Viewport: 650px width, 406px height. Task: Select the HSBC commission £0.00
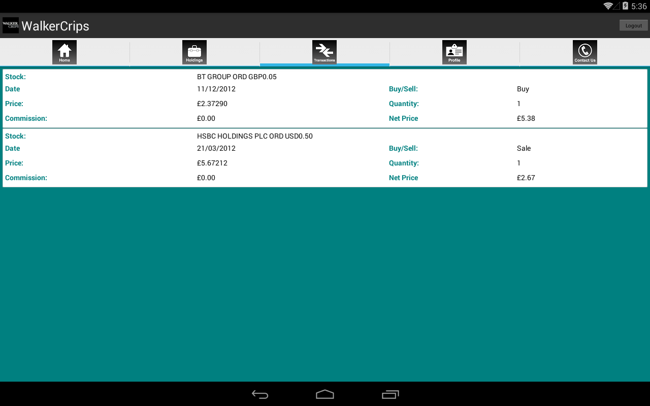206,178
